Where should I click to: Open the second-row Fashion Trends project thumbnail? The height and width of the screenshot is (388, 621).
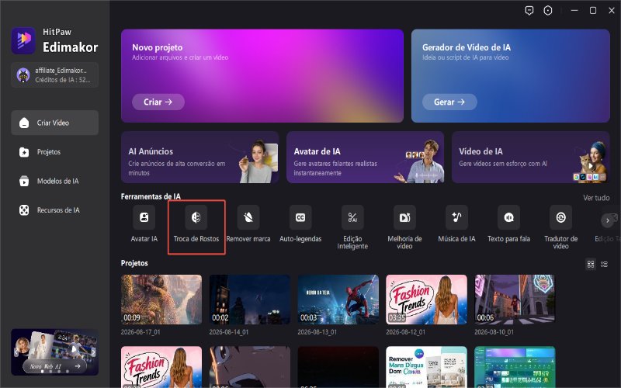[x=161, y=367]
